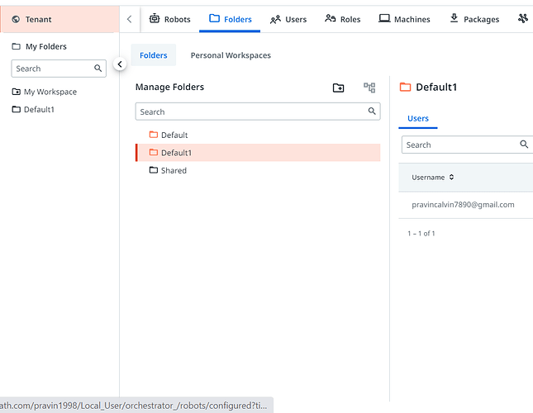Select the Shared folder in the list
The width and height of the screenshot is (533, 413).
[174, 170]
